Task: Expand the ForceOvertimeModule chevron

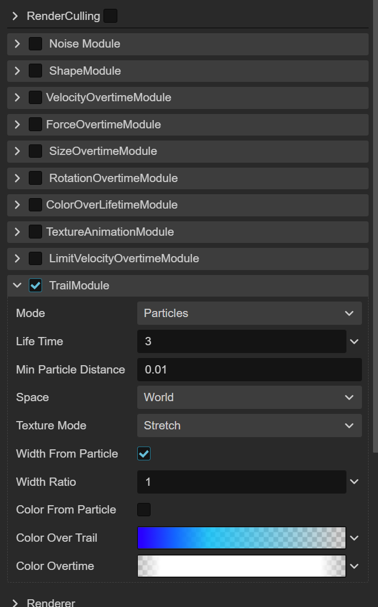Action: [x=17, y=124]
